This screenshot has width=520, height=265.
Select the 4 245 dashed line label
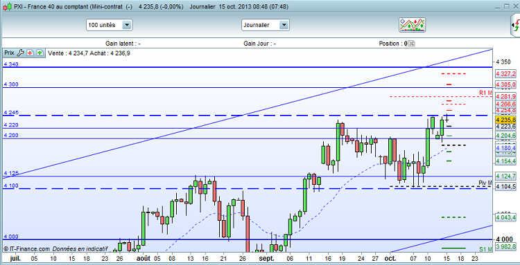point(10,113)
